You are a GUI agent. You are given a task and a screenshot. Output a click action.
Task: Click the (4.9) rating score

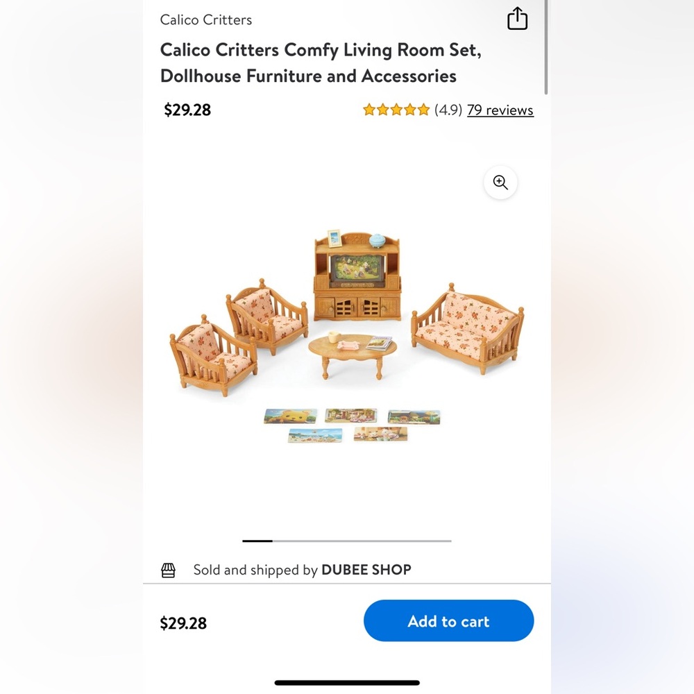tap(450, 110)
